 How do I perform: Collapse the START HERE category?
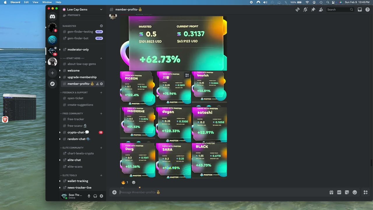pos(73,58)
